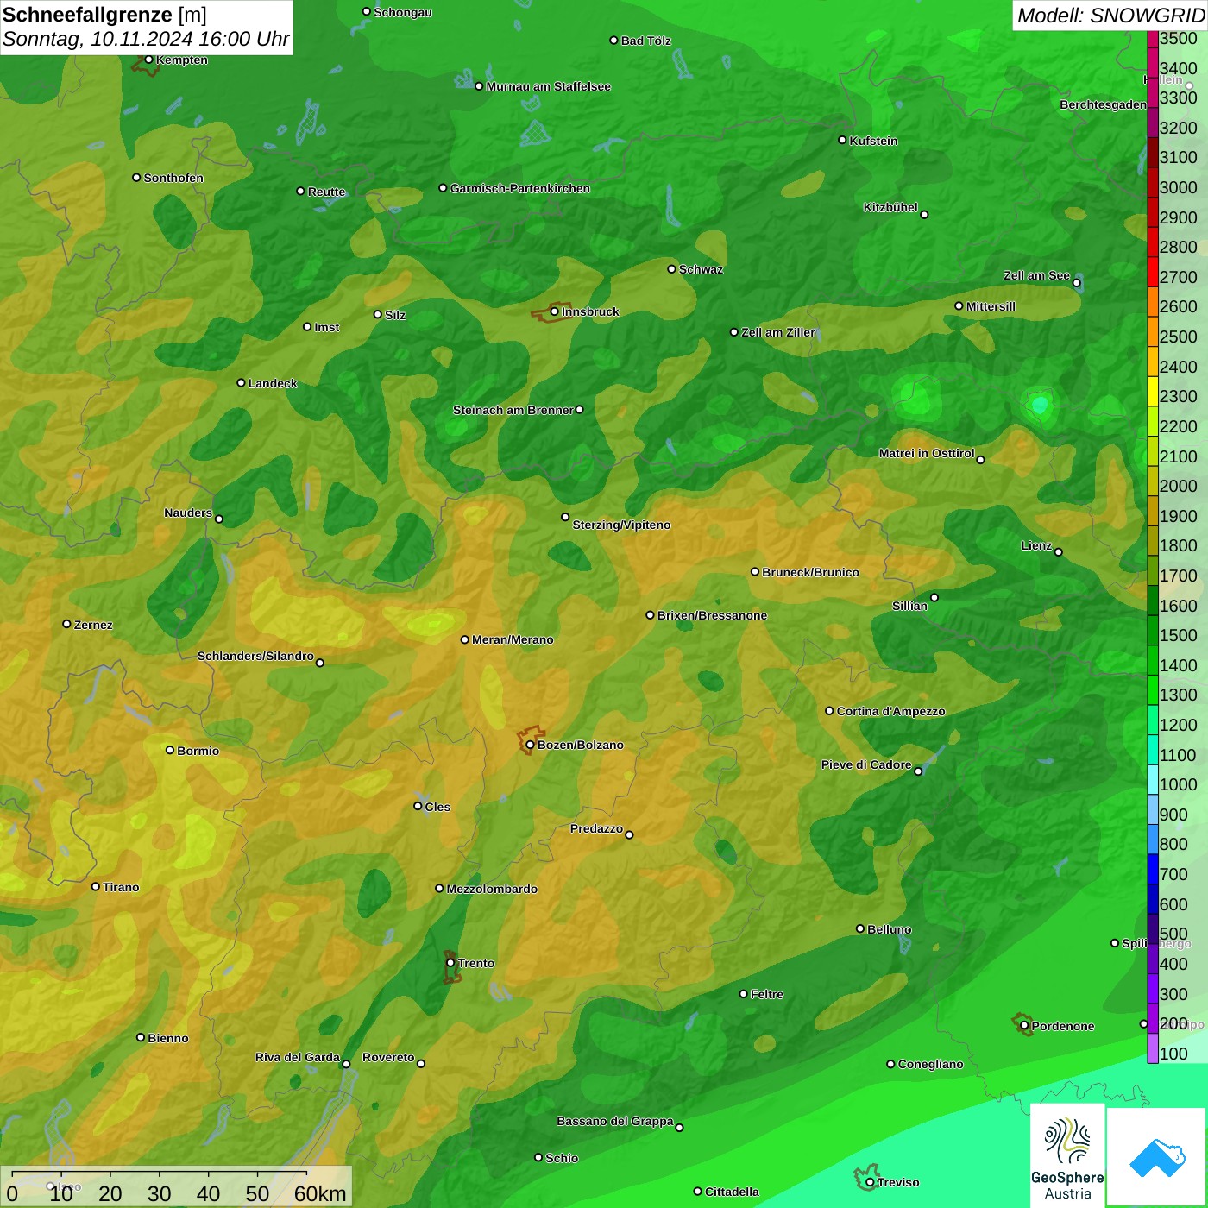Click the 'Bruneck/Brunico' label

coord(810,572)
